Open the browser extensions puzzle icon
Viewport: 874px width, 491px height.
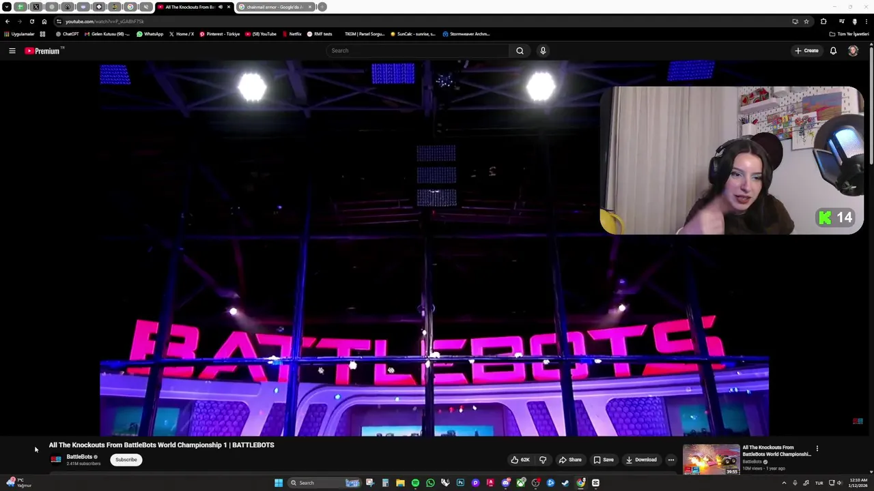823,21
